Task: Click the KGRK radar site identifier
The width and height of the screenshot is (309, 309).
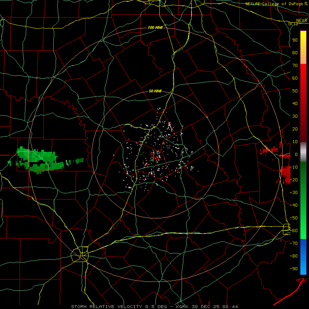Action: pyautogui.click(x=182, y=307)
